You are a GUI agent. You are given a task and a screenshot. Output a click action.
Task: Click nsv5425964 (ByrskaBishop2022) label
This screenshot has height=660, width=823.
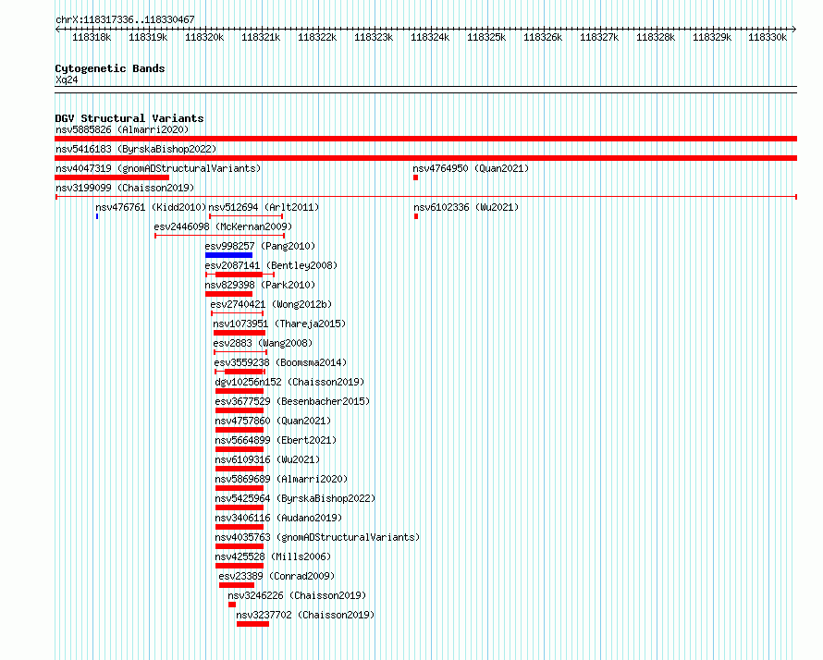pos(295,498)
